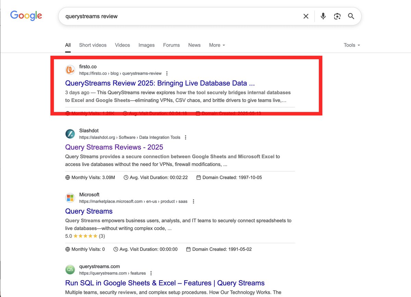
Task: Switch to the Short videos tab
Action: 93,45
